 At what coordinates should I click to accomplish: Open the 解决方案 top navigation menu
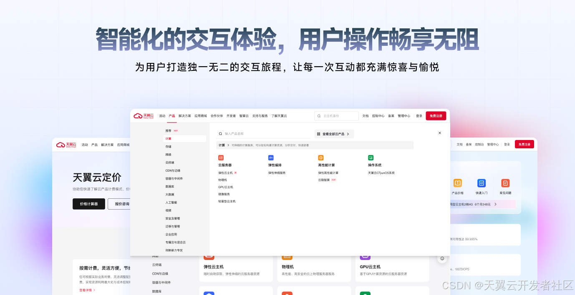184,116
